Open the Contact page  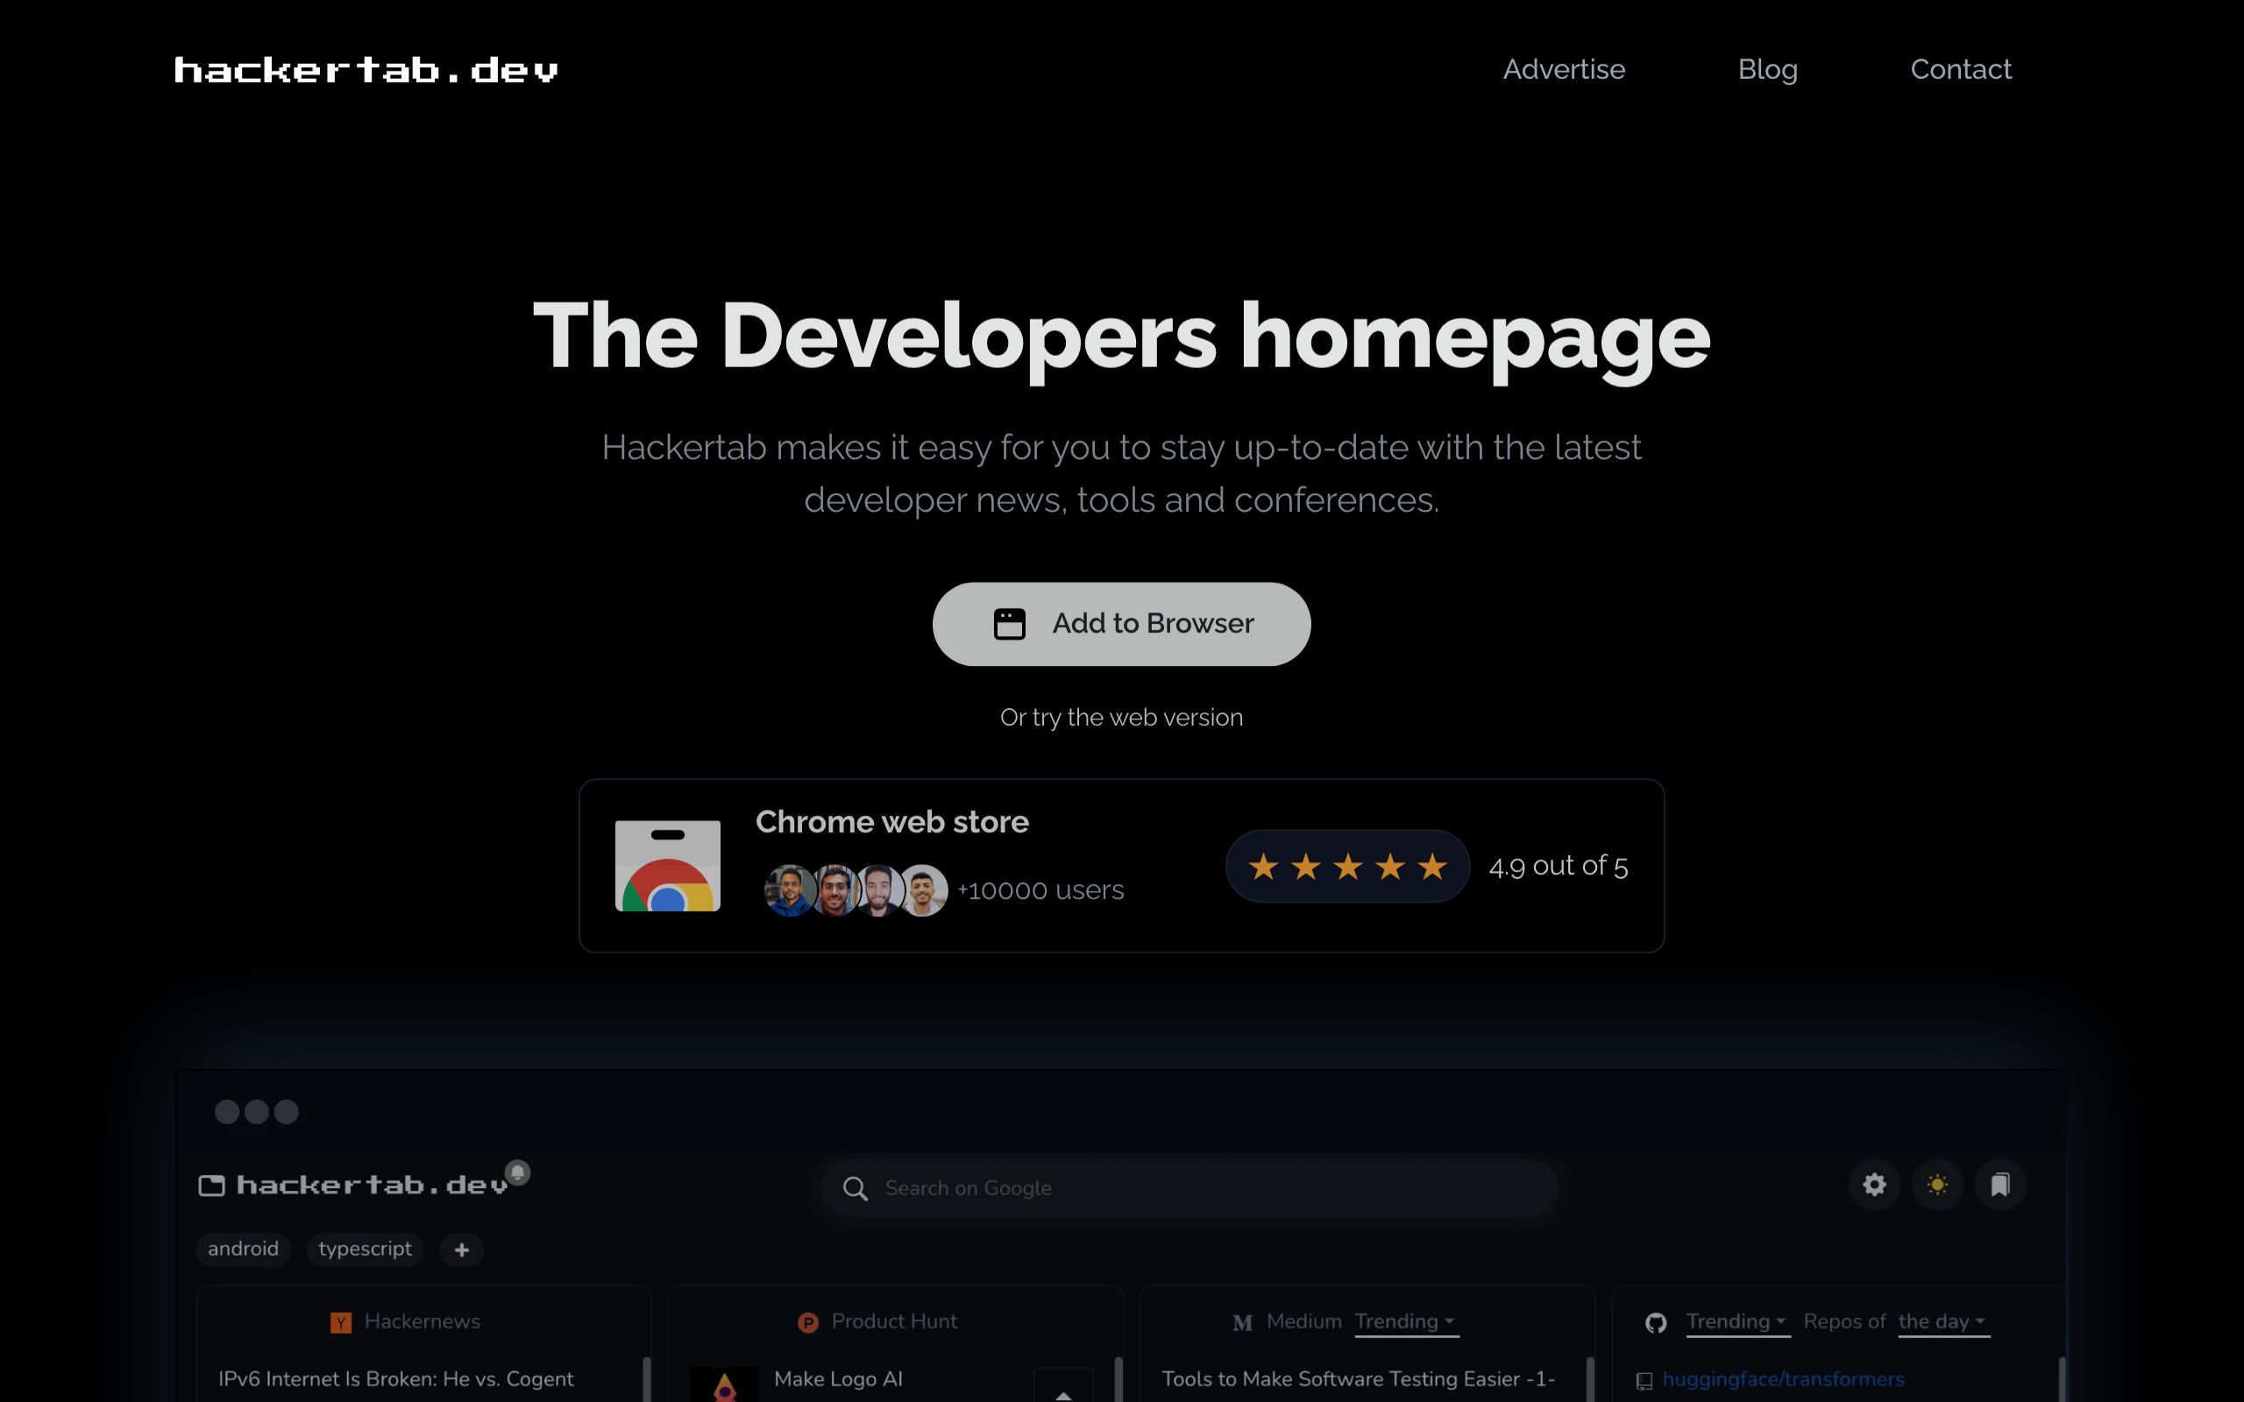point(1960,69)
